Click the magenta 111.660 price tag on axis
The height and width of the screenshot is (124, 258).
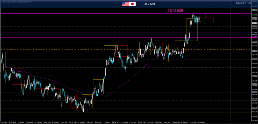[x=254, y=37]
